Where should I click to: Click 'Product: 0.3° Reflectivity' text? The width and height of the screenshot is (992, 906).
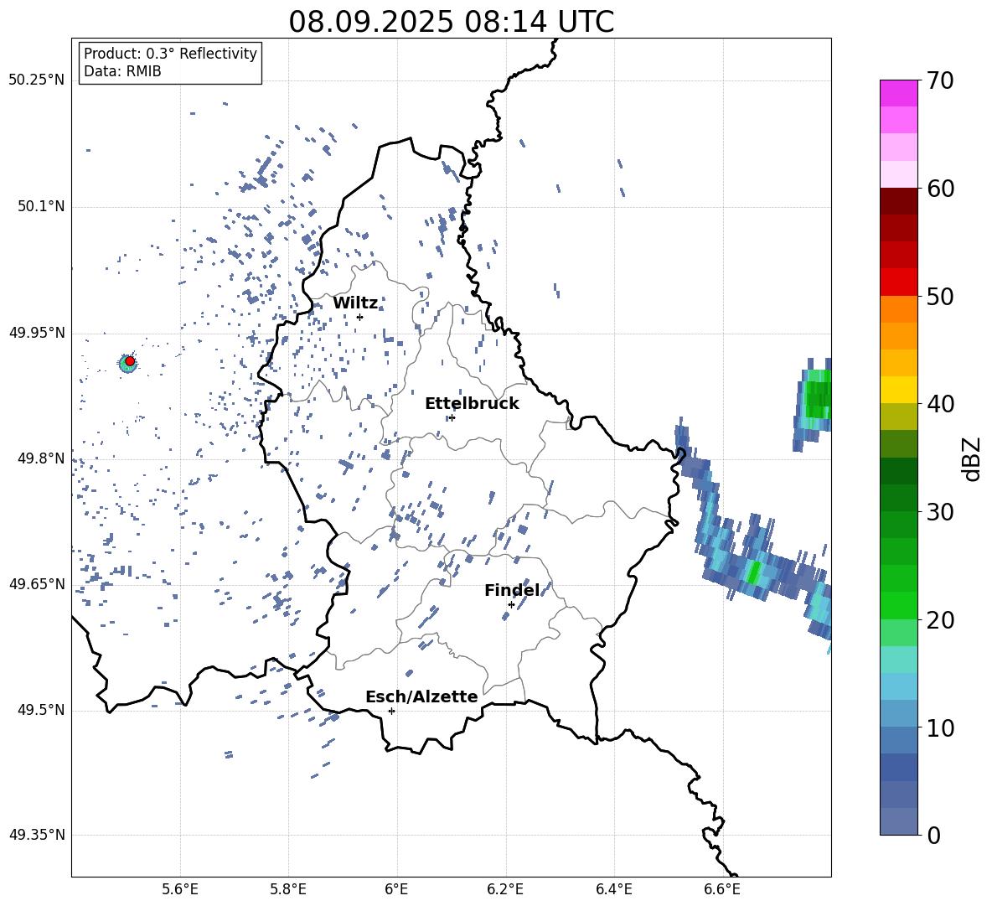point(170,54)
